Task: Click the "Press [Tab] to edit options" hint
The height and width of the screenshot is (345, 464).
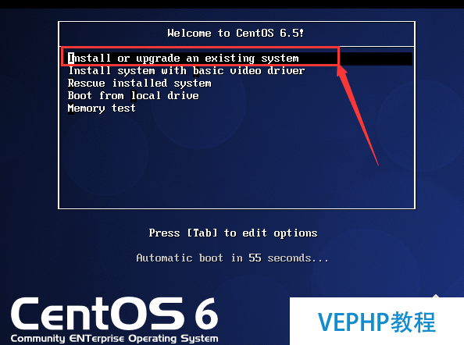Action: [233, 233]
